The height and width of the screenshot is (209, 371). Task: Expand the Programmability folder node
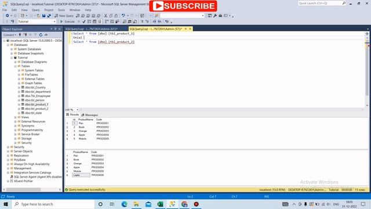tap(16, 130)
